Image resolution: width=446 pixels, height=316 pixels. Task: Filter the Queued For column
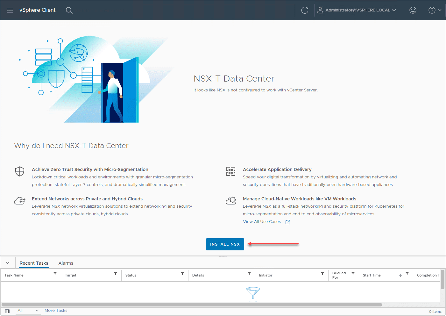(353, 274)
